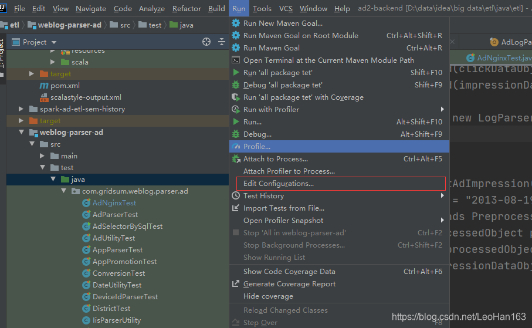The image size is (532, 328).
Task: Open the Run with Profiler submenu arrow
Action: point(442,109)
